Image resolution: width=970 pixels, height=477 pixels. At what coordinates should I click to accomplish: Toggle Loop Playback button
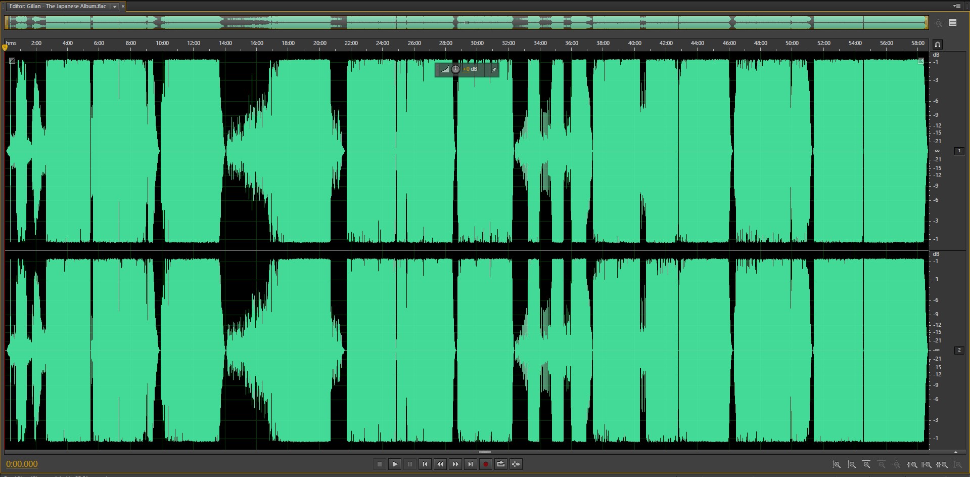(x=500, y=464)
